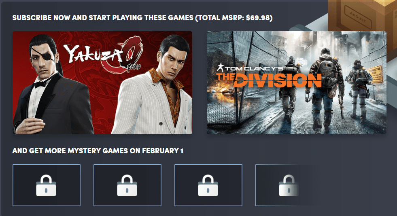The height and width of the screenshot is (216, 397).
Task: Click the Tom Clancy's running figure logo icon
Action: pyautogui.click(x=221, y=68)
